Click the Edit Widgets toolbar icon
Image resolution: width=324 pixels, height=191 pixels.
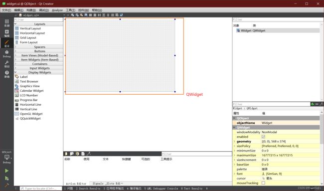point(73,15)
